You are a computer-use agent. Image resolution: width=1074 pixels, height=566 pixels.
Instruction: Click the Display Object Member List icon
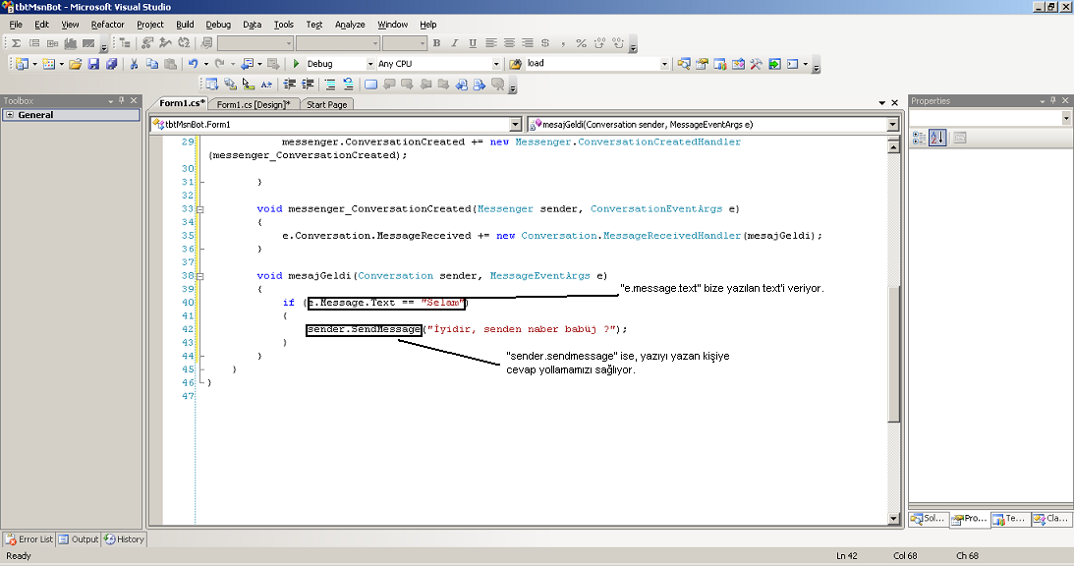[x=211, y=85]
